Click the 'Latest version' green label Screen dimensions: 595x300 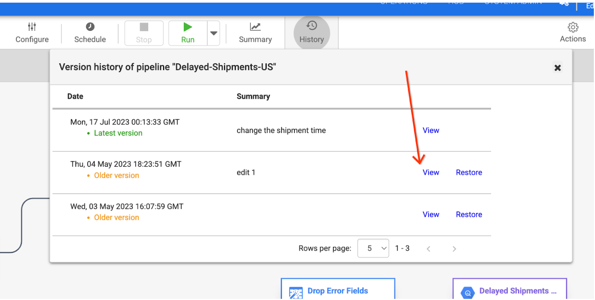coord(118,133)
